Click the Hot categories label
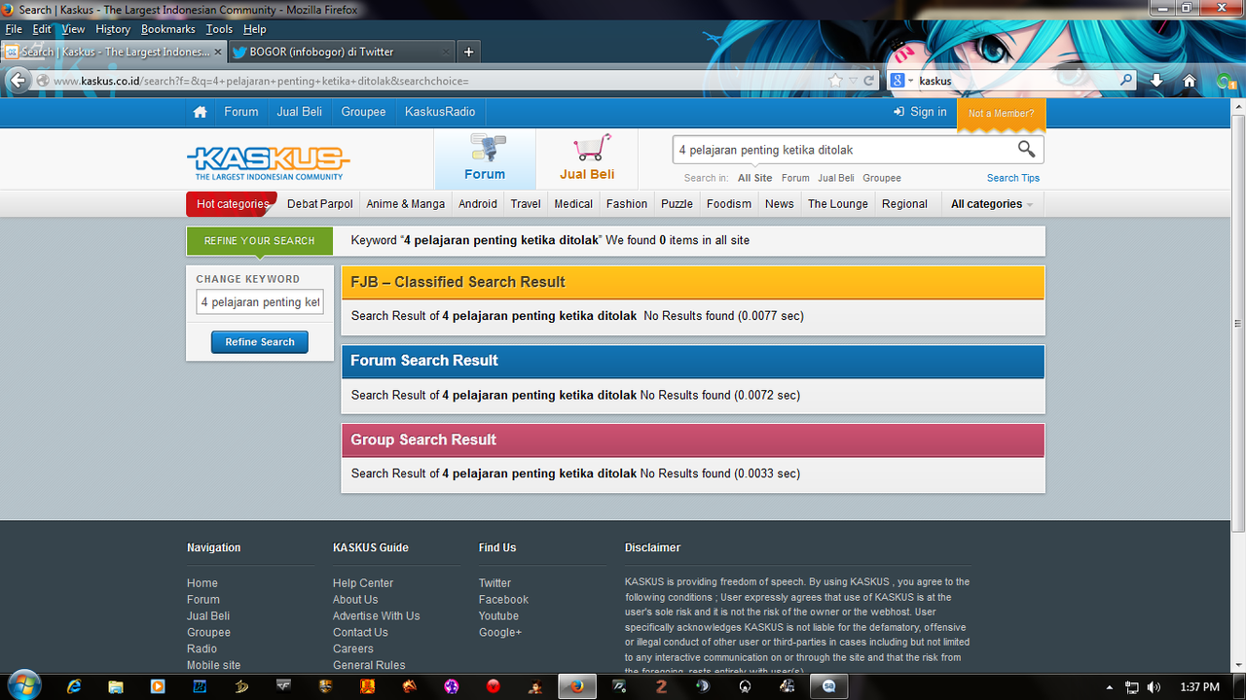The image size is (1246, 700). (x=233, y=204)
